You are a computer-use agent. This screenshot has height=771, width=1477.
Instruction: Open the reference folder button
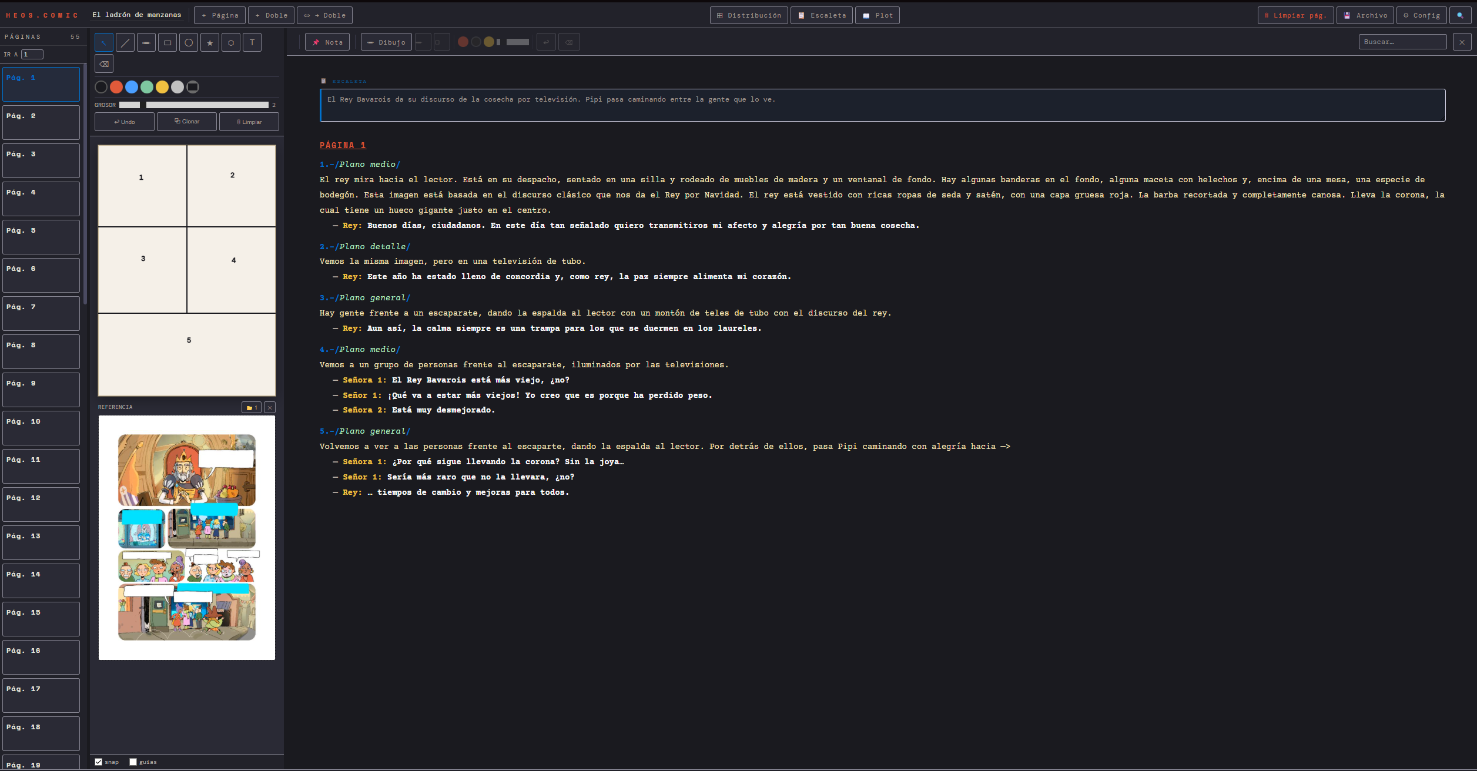(252, 407)
